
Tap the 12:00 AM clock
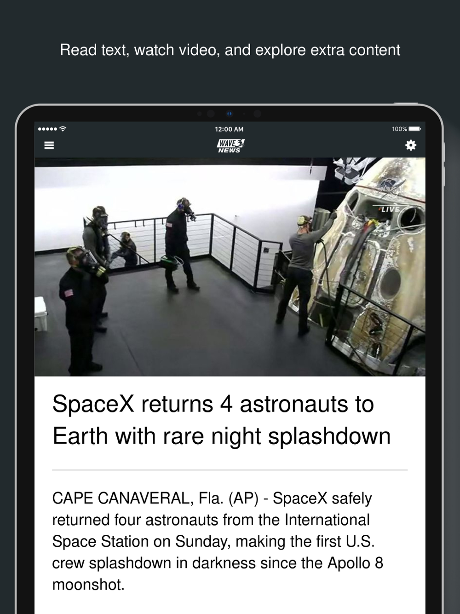click(230, 129)
